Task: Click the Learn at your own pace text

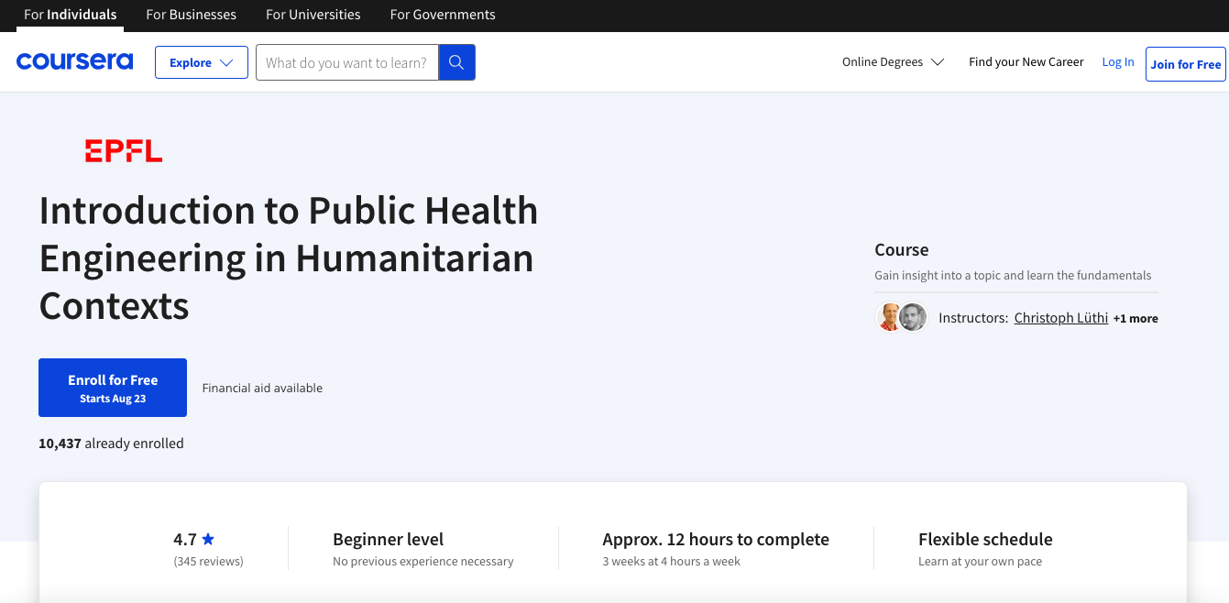Action: coord(980,561)
